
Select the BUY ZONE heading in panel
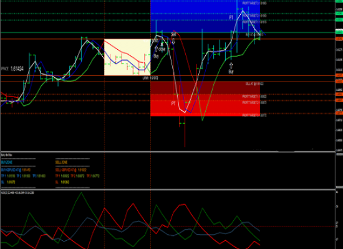pyautogui.click(x=7, y=162)
